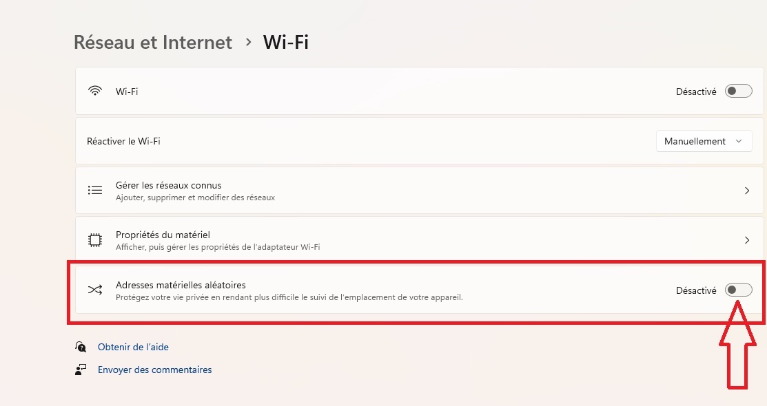Image resolution: width=767 pixels, height=406 pixels.
Task: Open the Obtenir de l'aide link
Action: pos(133,347)
